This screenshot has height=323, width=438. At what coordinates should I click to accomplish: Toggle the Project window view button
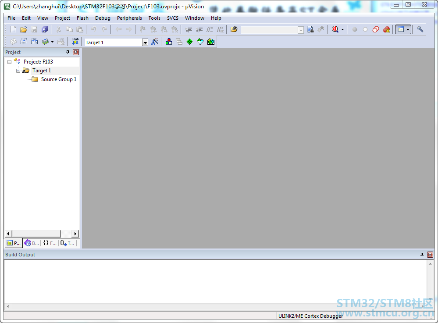coord(400,29)
